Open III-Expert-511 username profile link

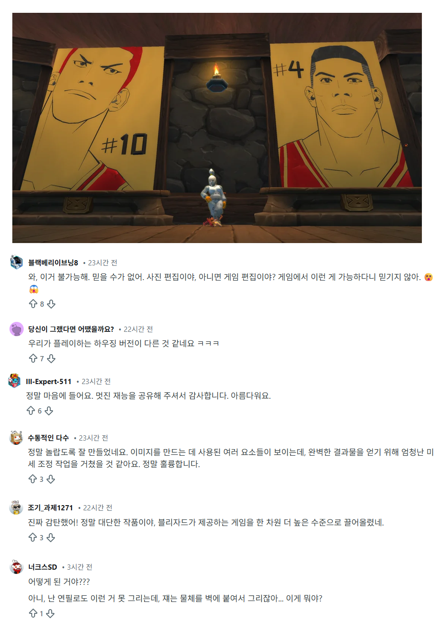click(49, 381)
